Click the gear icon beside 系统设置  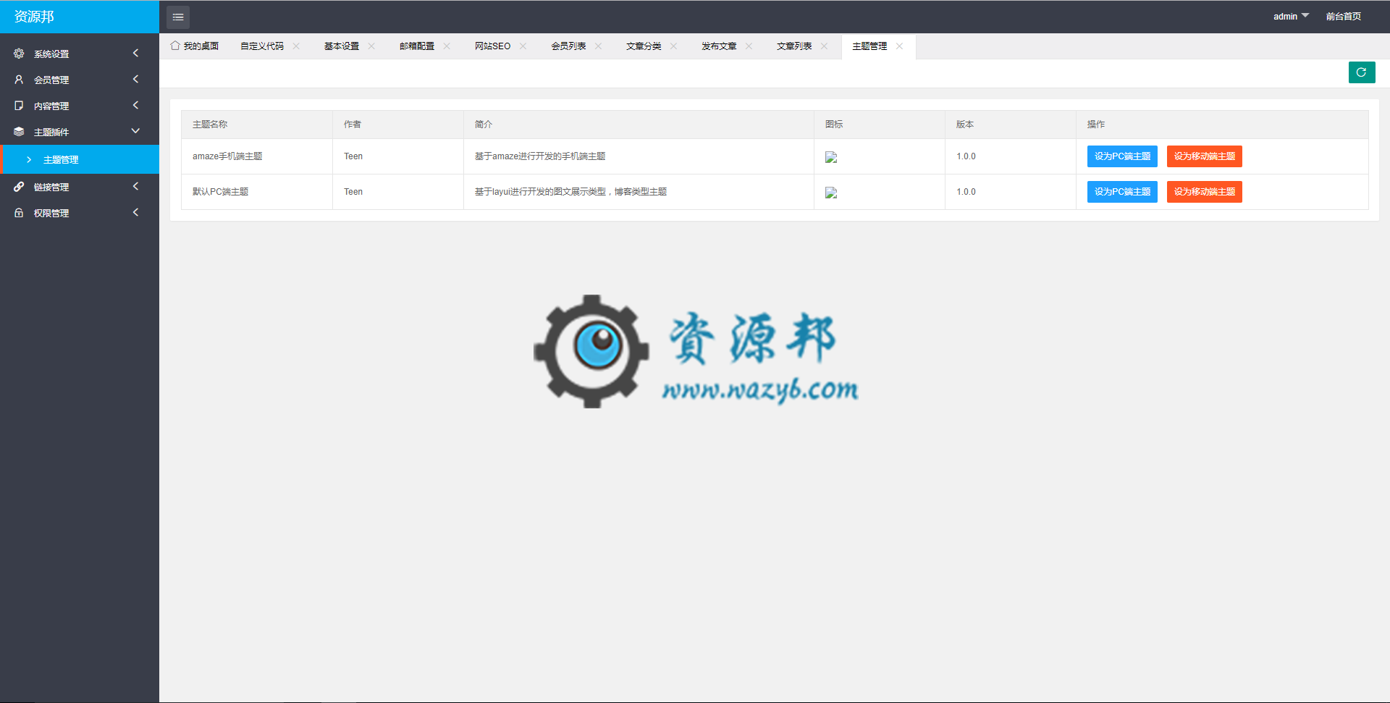tap(19, 54)
